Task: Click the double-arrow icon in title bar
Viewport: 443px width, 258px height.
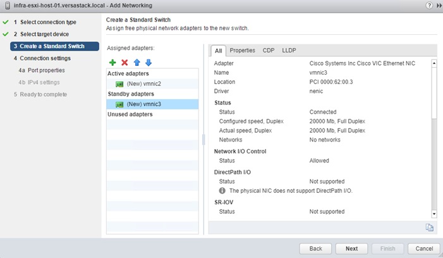Action: [x=439, y=6]
